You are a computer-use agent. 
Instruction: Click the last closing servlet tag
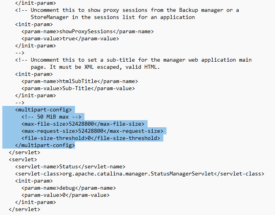[x=24, y=209]
